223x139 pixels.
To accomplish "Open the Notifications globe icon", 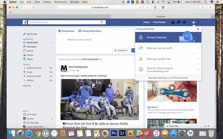I will click(184, 22).
